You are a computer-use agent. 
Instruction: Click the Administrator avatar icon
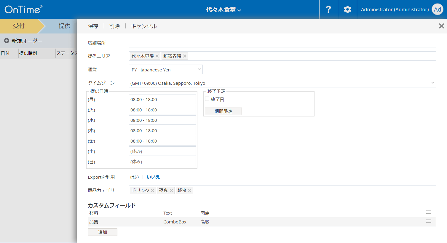click(x=437, y=9)
